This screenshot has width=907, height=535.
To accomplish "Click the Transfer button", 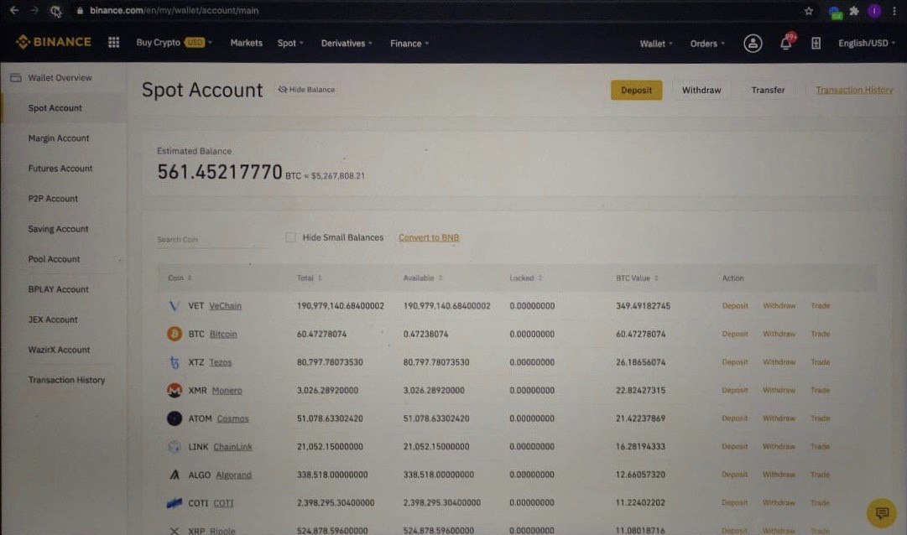I will tap(768, 90).
